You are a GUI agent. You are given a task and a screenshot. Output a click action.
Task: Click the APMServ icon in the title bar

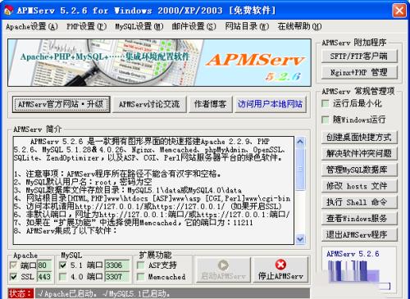[8, 11]
